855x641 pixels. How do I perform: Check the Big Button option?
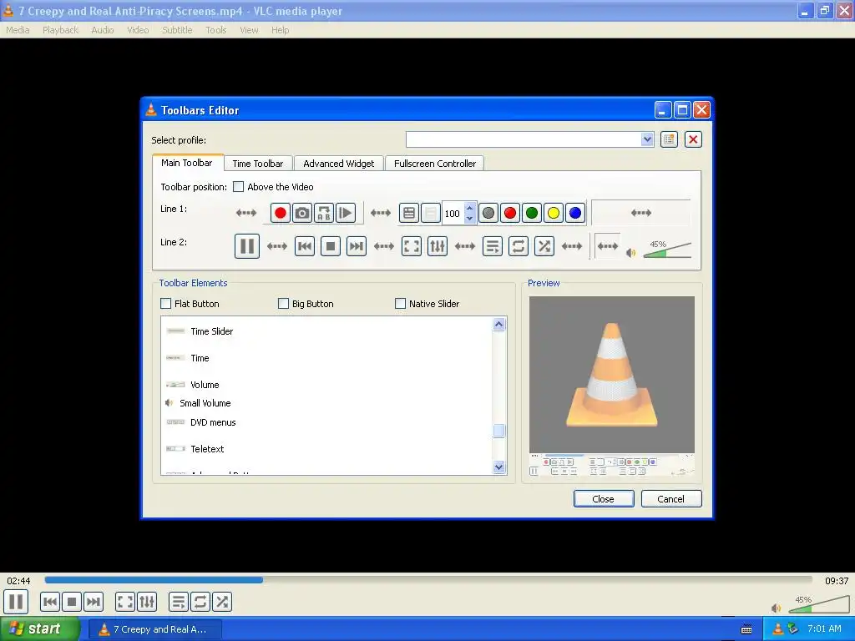[283, 304]
